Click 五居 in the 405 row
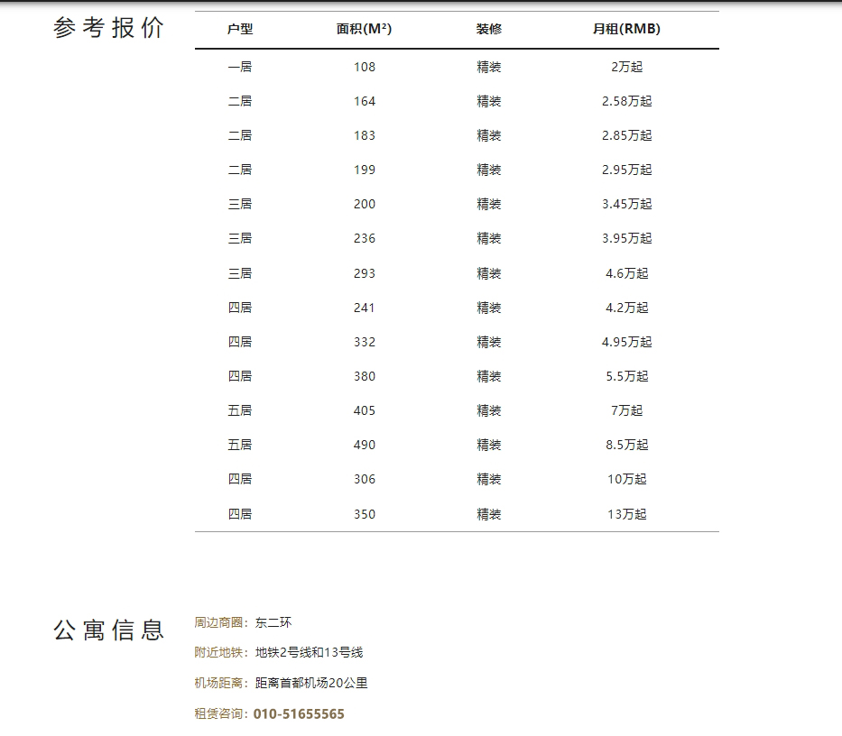The image size is (842, 736). coord(240,411)
